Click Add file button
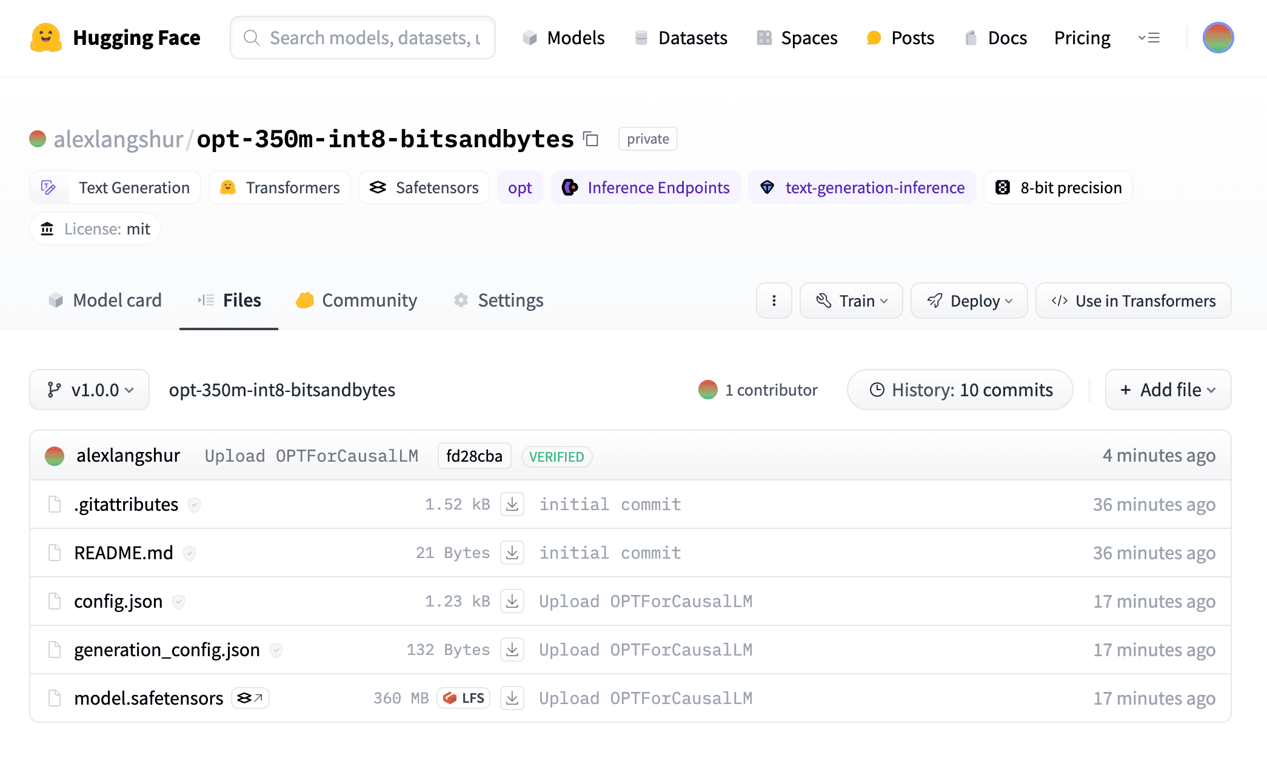This screenshot has width=1267, height=761. coord(1168,390)
